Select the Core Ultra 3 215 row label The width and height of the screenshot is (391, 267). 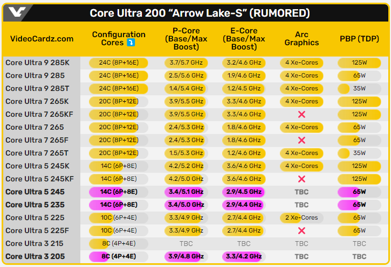pyautogui.click(x=34, y=244)
